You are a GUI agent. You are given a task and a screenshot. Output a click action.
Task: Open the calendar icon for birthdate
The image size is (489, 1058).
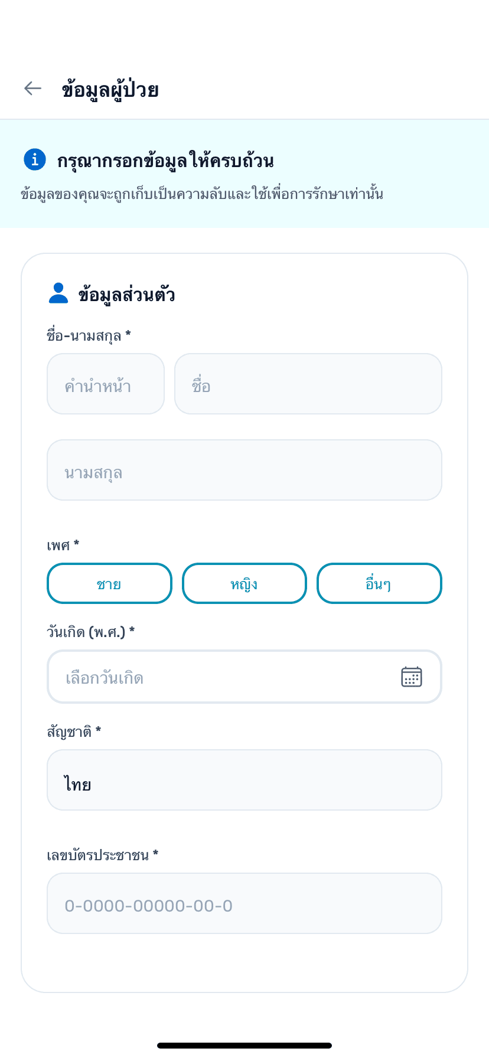(412, 677)
